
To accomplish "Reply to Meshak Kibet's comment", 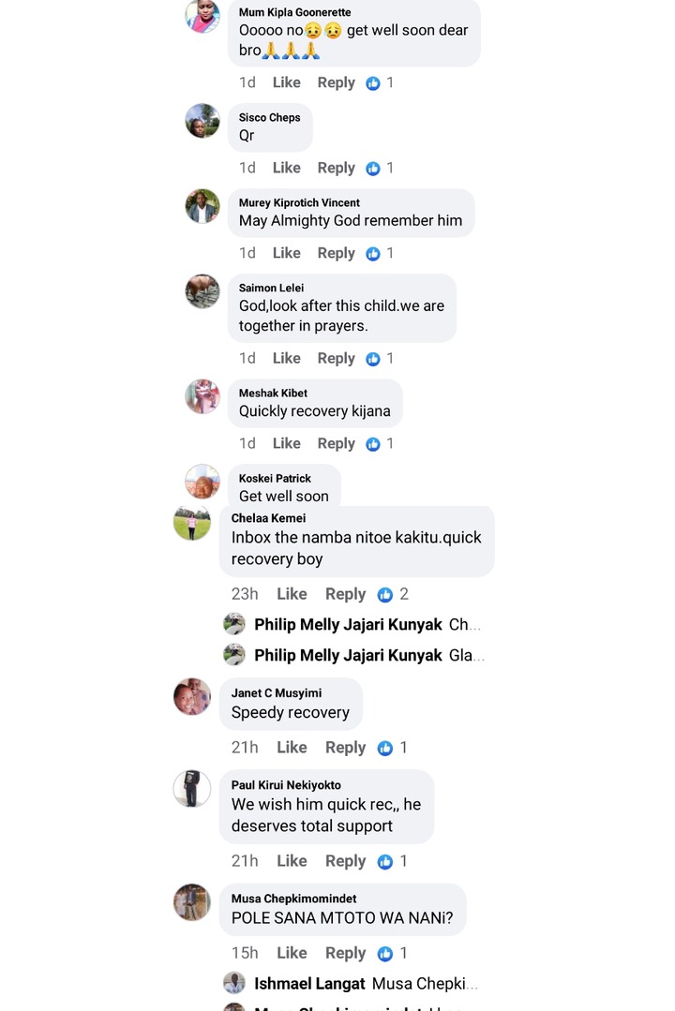I will [x=337, y=443].
